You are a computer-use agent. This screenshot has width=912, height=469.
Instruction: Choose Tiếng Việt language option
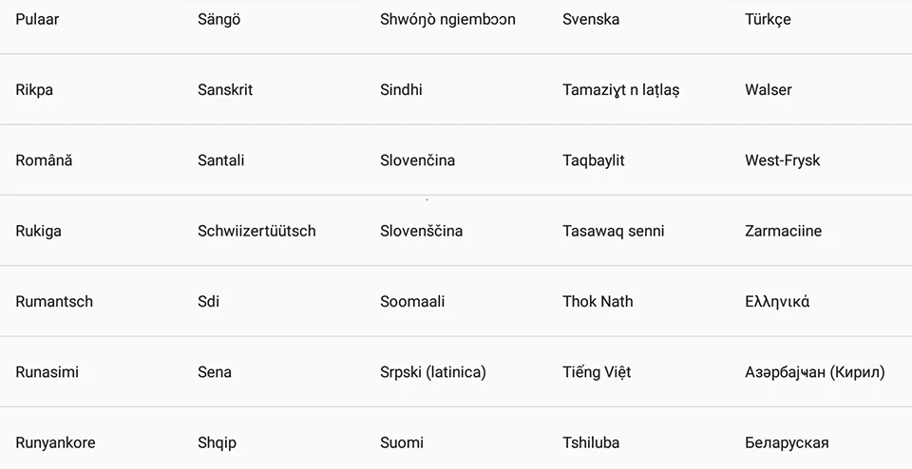pyautogui.click(x=597, y=372)
